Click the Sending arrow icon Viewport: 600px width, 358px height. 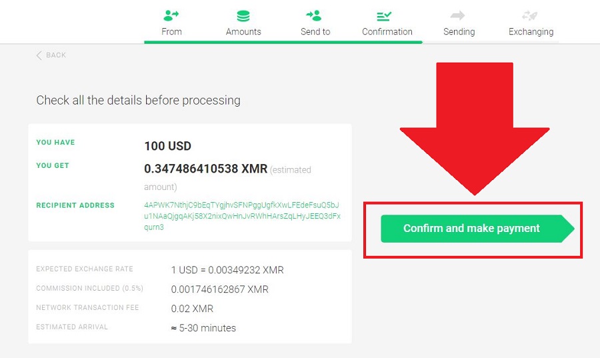pos(457,15)
